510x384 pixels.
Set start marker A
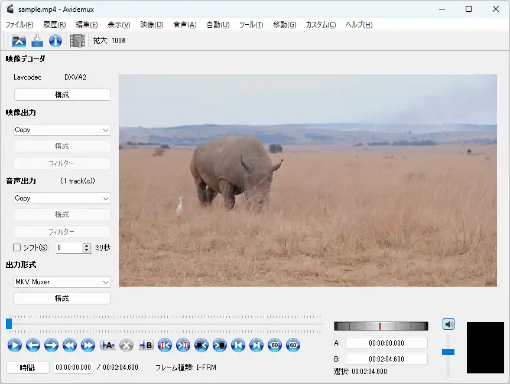coord(108,346)
